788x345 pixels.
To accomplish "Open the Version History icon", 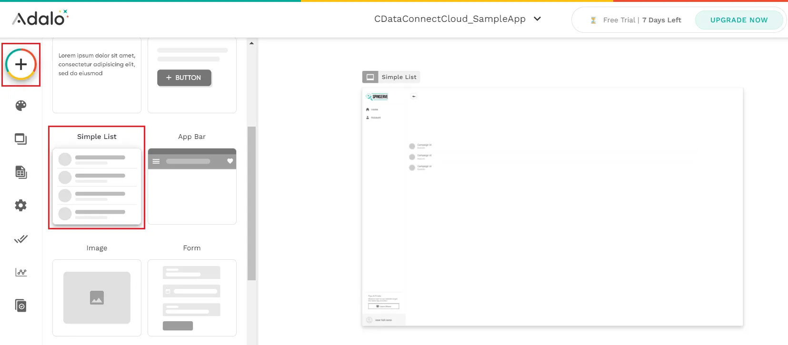I will pos(21,306).
